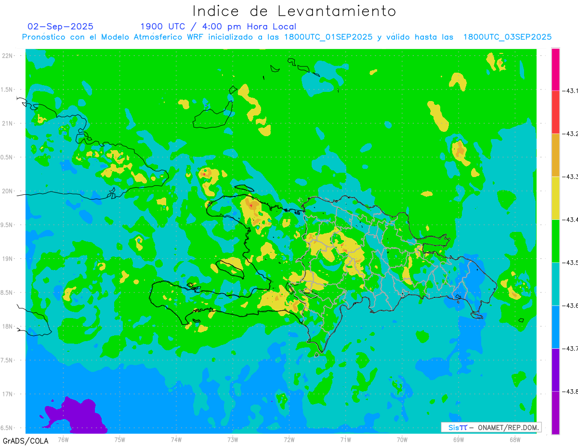Click the longitude label '74W'

[176, 440]
